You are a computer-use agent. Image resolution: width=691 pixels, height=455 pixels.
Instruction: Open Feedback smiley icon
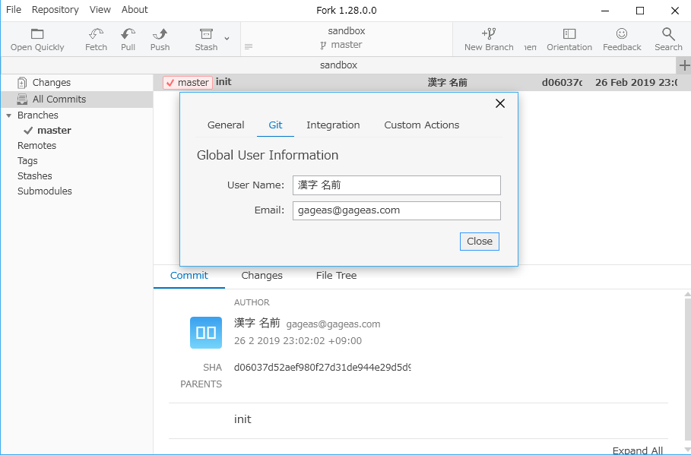click(622, 34)
